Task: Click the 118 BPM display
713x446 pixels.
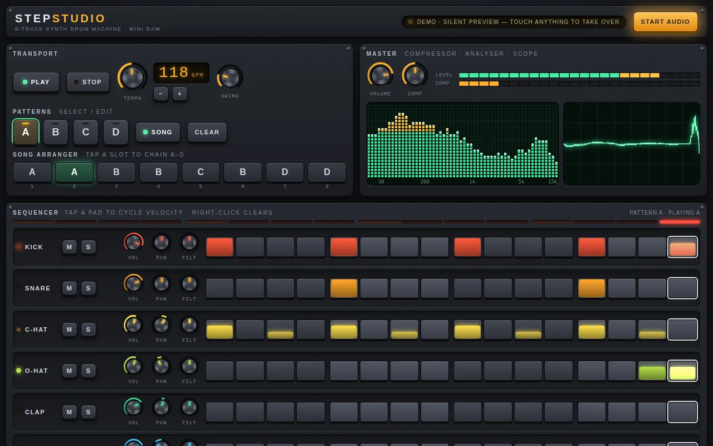Action: tap(181, 72)
